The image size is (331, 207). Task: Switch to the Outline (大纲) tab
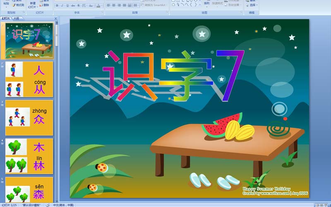coord(16,19)
